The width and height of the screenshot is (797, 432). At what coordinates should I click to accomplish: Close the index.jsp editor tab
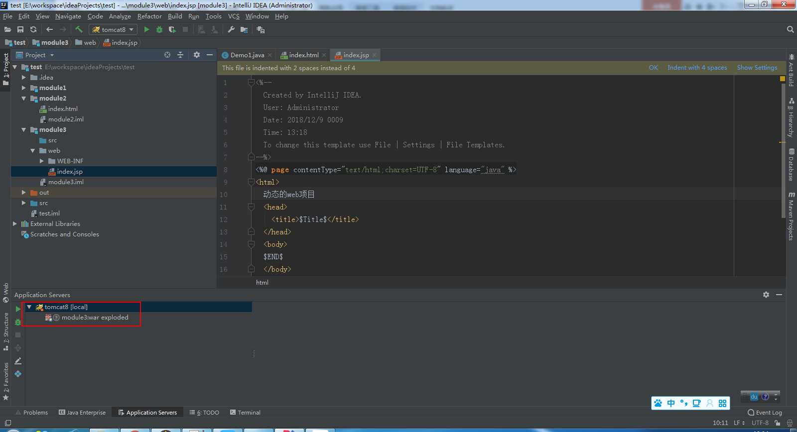coord(374,55)
